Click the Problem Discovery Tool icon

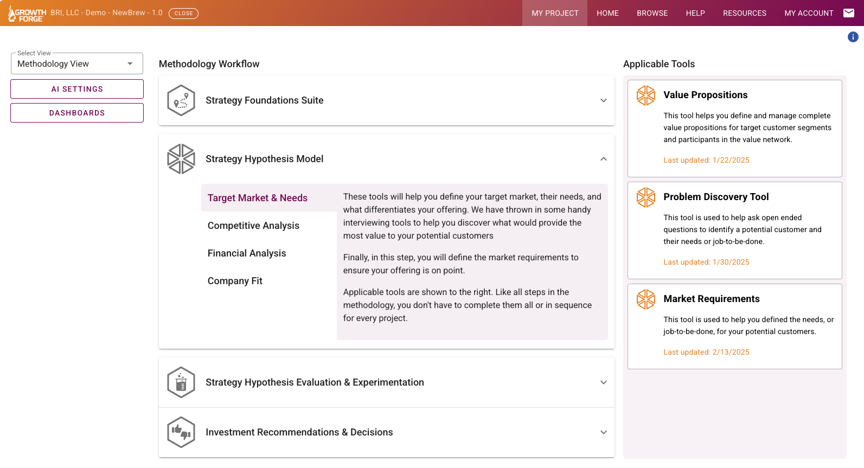645,197
